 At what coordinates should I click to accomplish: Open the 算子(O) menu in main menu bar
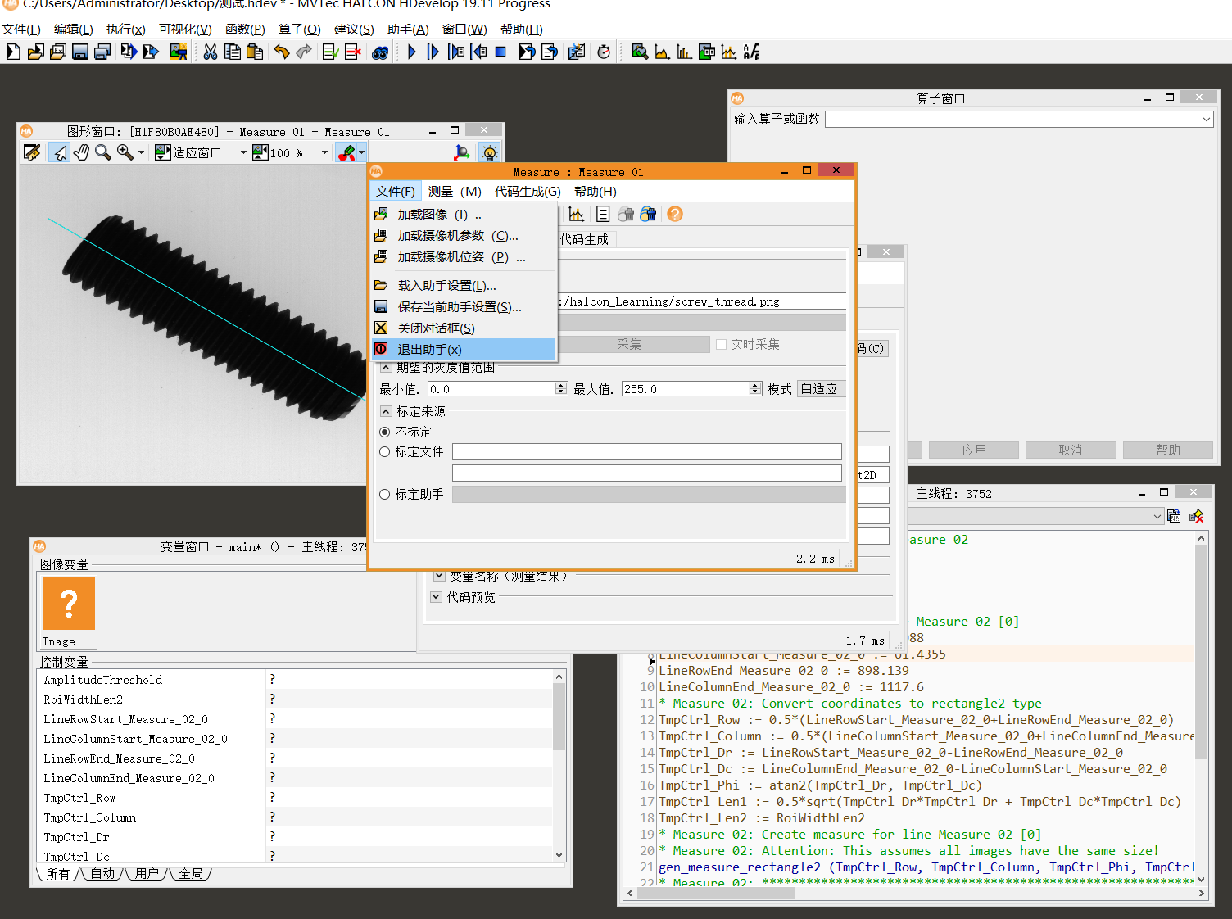point(300,29)
